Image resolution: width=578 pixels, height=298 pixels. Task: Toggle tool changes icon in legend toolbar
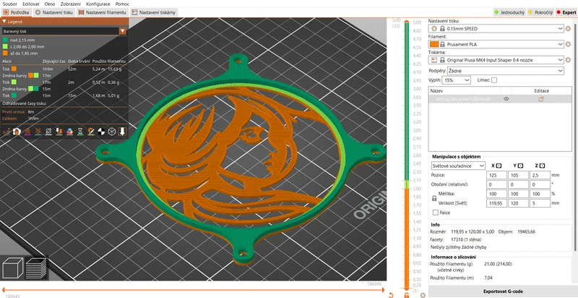(59, 132)
